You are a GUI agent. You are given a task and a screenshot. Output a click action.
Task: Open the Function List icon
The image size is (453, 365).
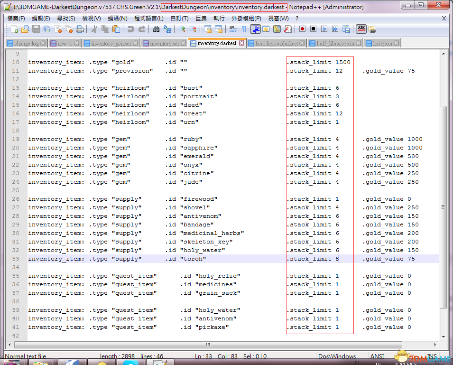(288, 29)
